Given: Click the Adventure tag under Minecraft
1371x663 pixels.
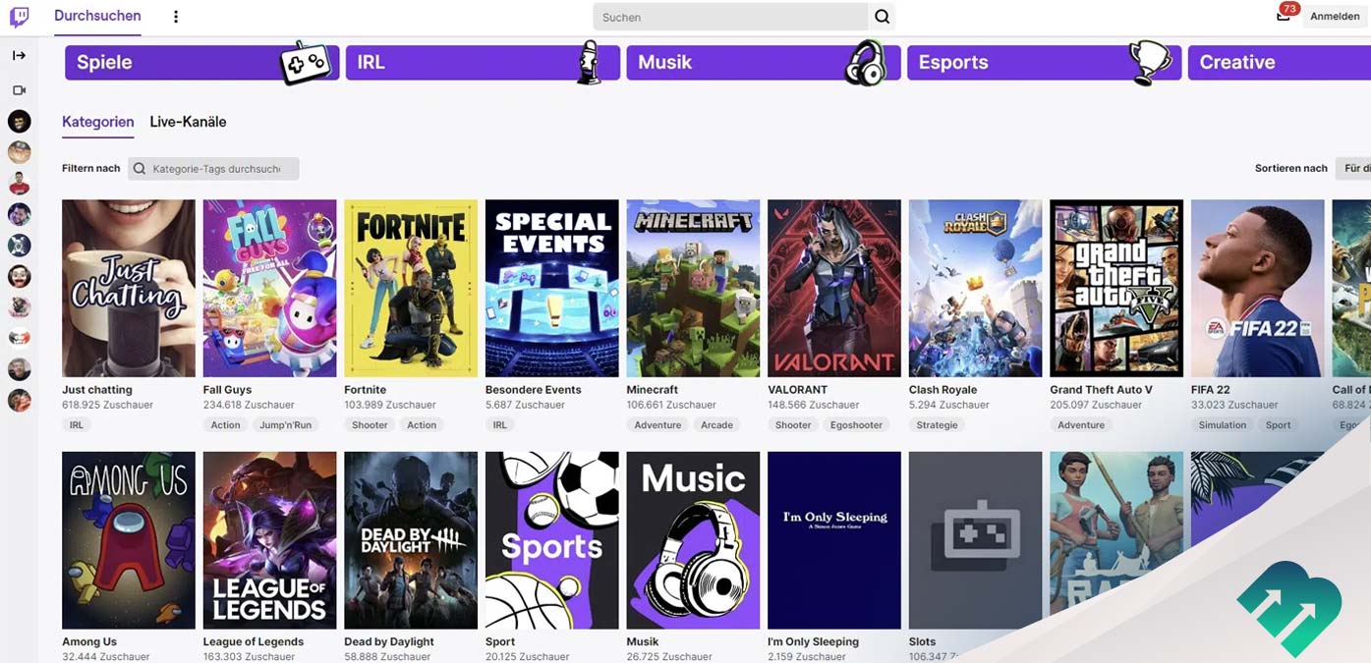Looking at the screenshot, I should pyautogui.click(x=657, y=425).
